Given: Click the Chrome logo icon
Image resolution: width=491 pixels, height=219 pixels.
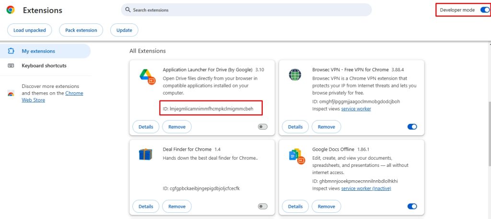Looking at the screenshot, I should tap(11, 10).
